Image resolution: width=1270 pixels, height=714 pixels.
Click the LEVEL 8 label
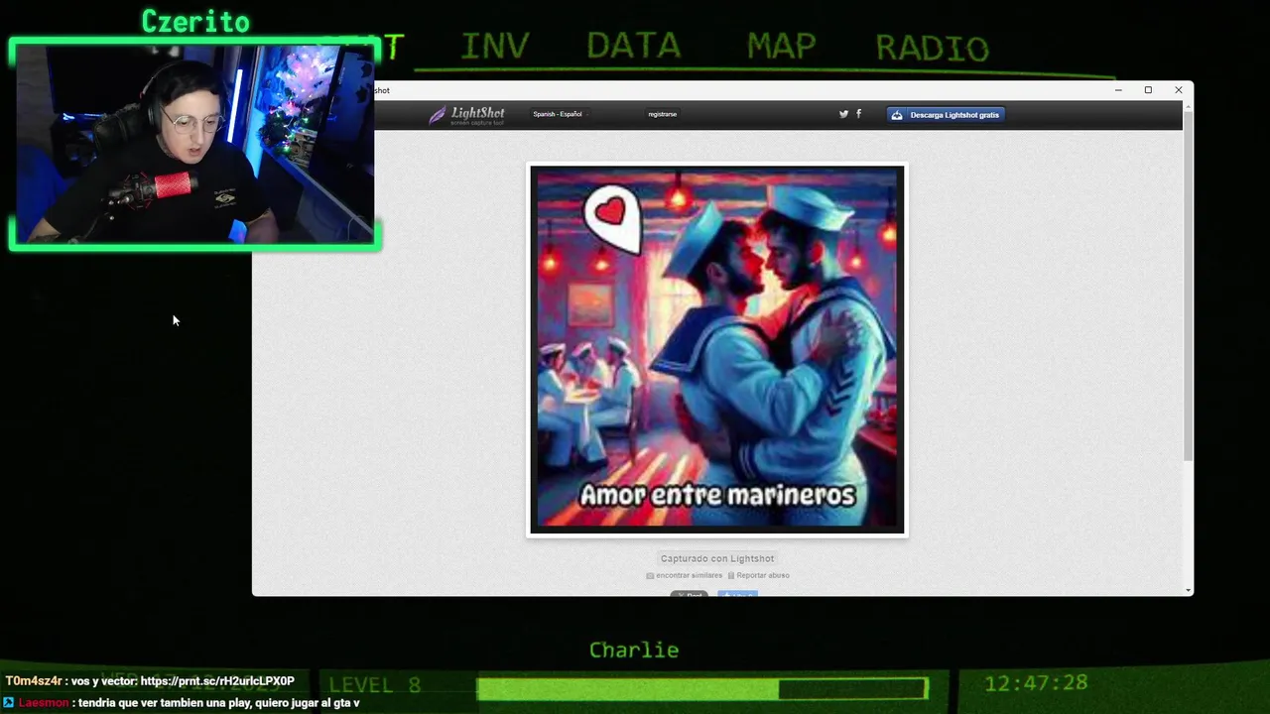(375, 685)
